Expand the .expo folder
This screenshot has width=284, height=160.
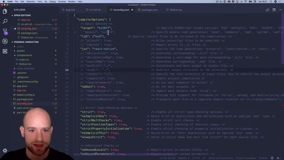pyautogui.click(x=20, y=47)
